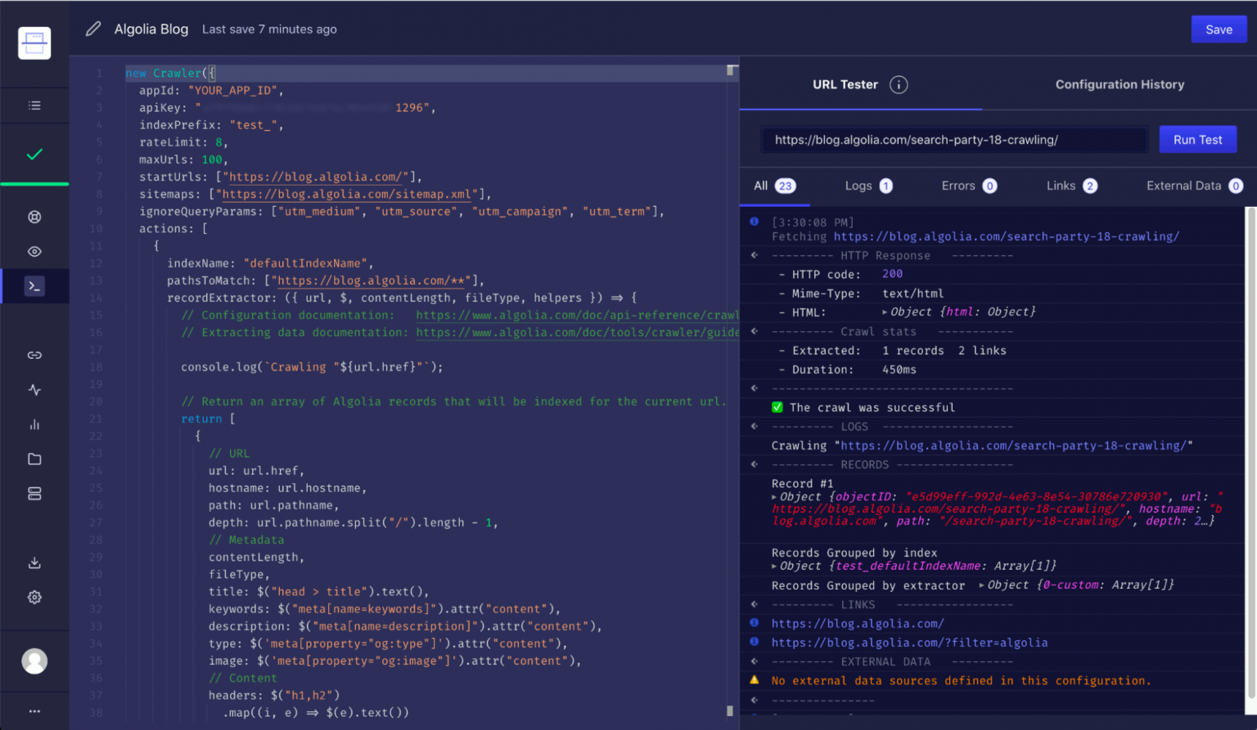Open the lifebuoy support sidebar icon
The height and width of the screenshot is (730, 1257).
click(x=34, y=217)
